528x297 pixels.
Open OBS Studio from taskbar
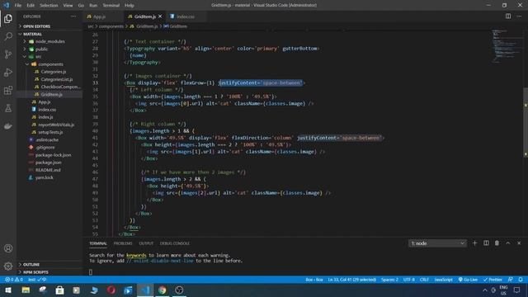pos(179,290)
